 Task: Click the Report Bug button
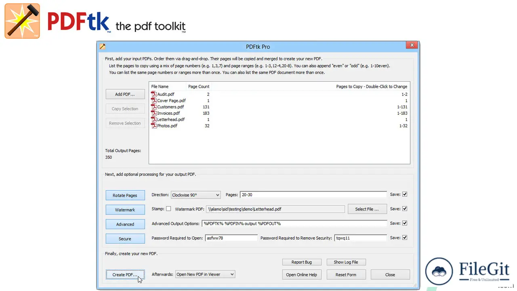click(x=302, y=262)
